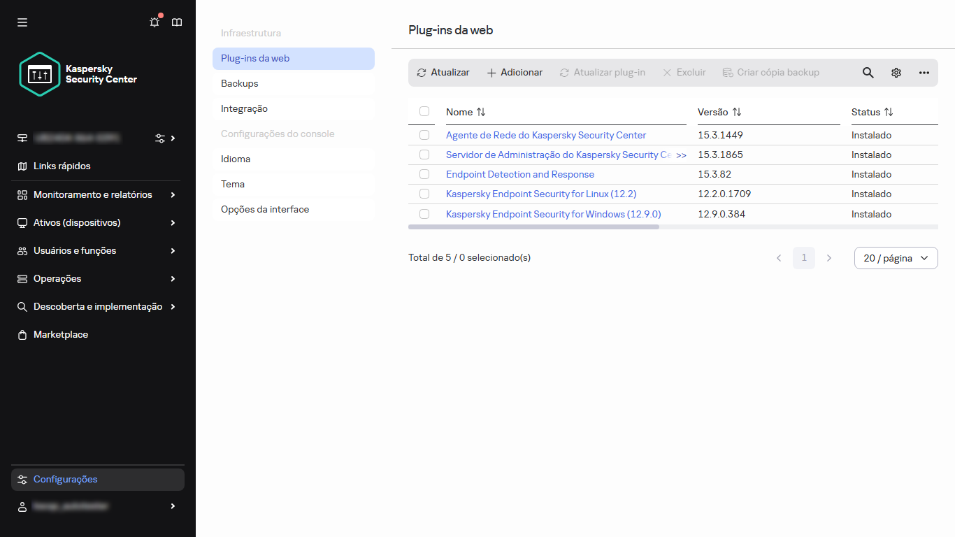Open table column settings gear icon
Screen dimensions: 955x537
[x=896, y=73]
